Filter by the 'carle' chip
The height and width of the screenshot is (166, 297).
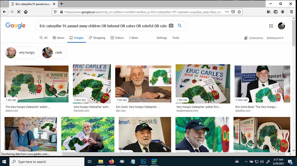[54, 52]
